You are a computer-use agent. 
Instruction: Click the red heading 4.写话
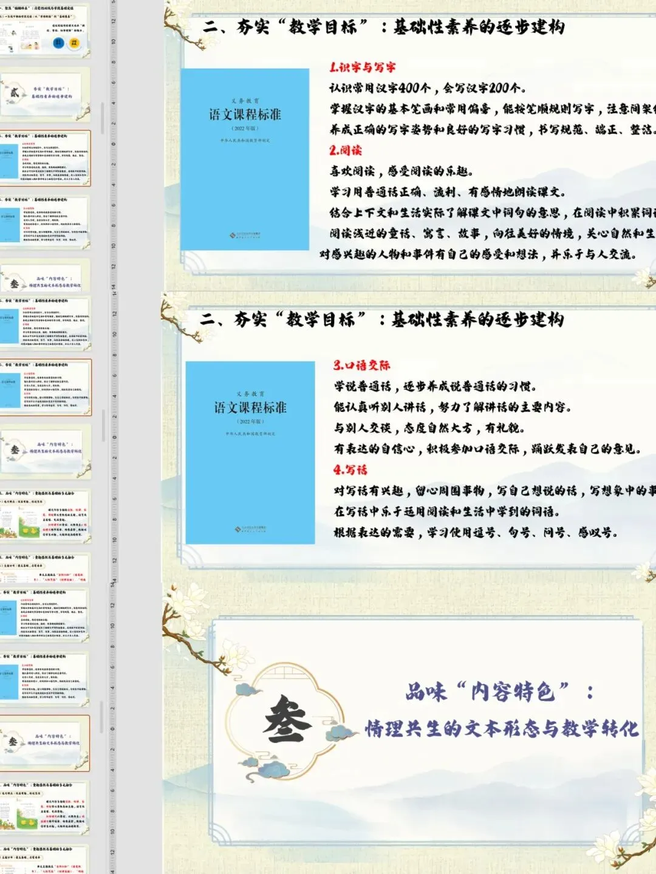pyautogui.click(x=350, y=469)
